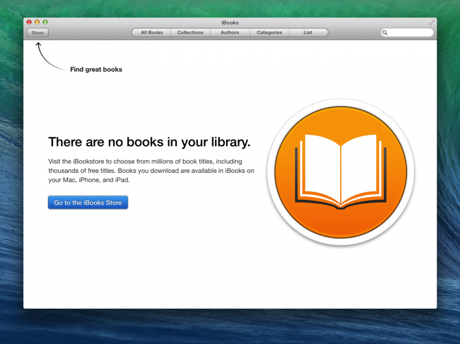Close the iBooks window with the red button

coord(29,22)
